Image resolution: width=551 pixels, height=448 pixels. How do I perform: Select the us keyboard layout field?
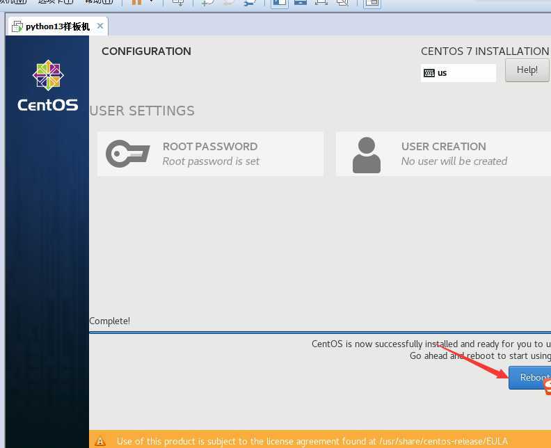click(x=458, y=73)
